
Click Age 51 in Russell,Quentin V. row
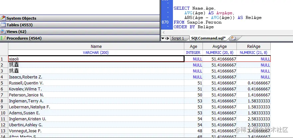[194, 83]
